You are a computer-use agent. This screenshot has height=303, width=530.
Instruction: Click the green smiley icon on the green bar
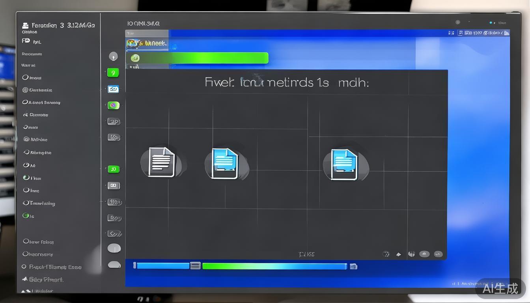point(135,58)
